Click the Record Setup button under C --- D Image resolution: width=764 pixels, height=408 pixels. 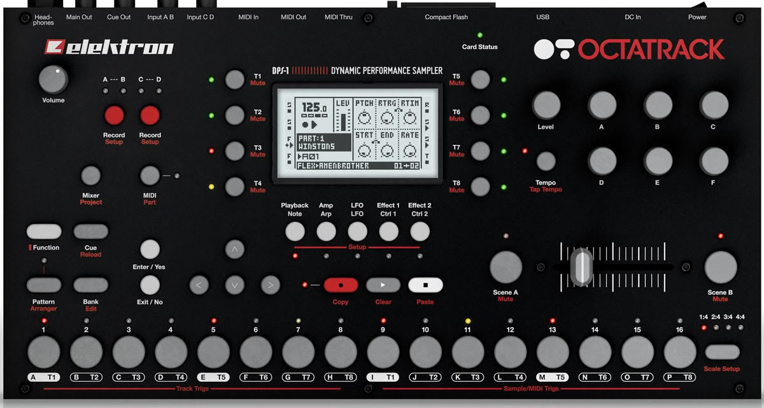[150, 115]
